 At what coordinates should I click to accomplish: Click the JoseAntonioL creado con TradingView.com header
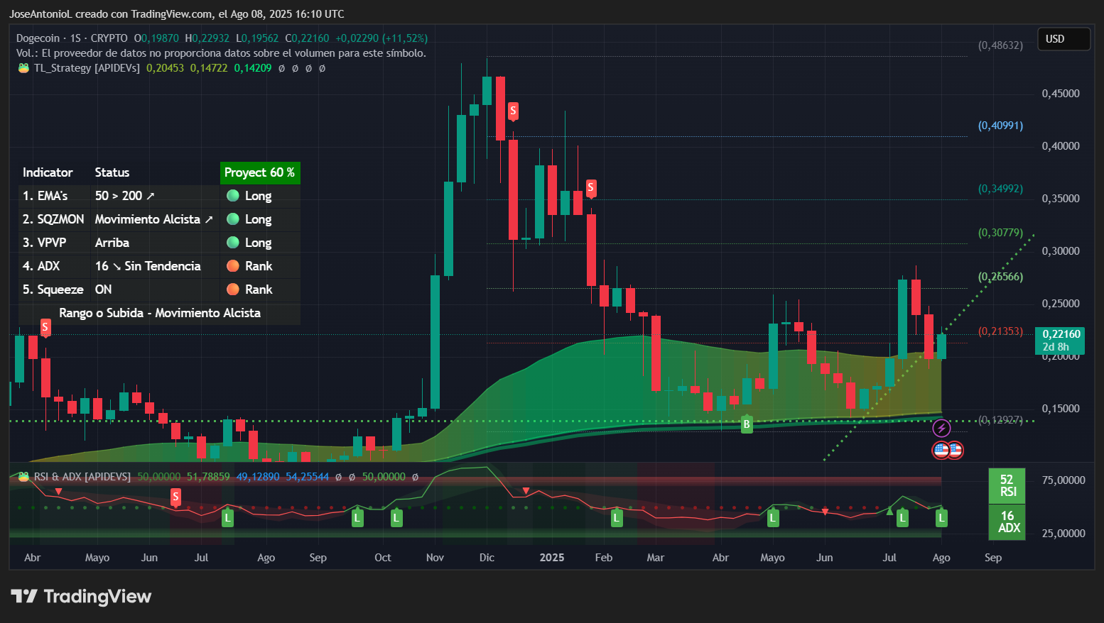point(177,13)
